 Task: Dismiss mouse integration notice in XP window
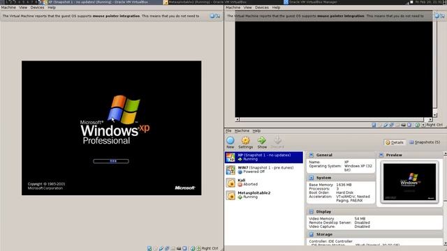click(212, 16)
